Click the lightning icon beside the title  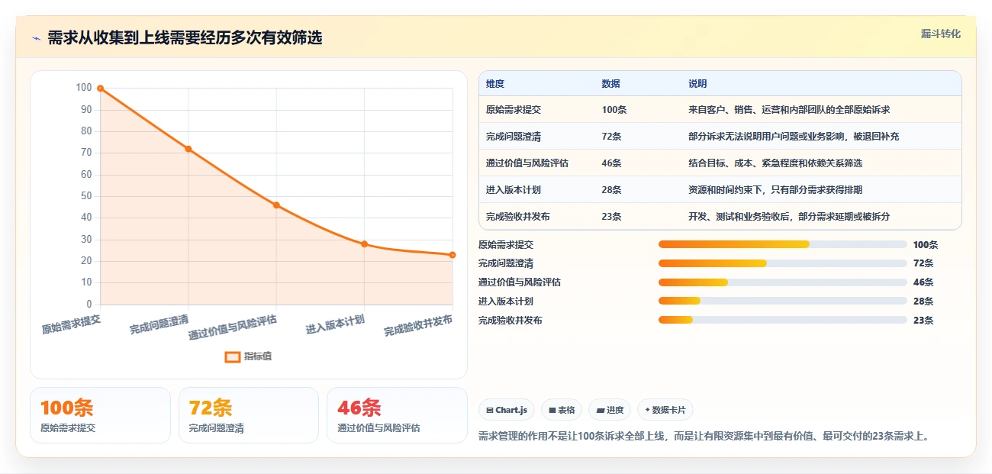36,38
